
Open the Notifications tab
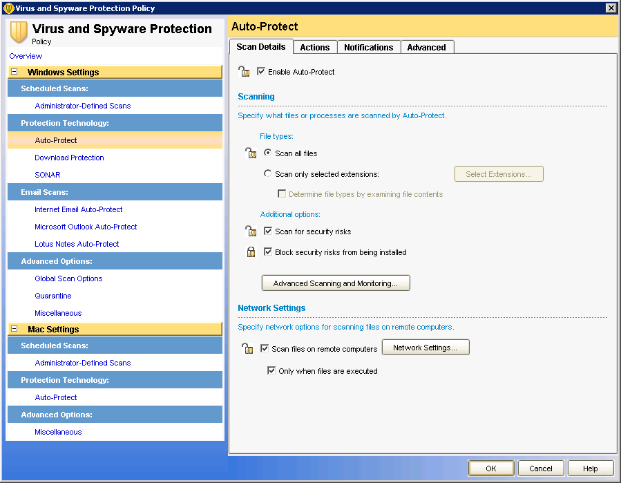(x=369, y=48)
